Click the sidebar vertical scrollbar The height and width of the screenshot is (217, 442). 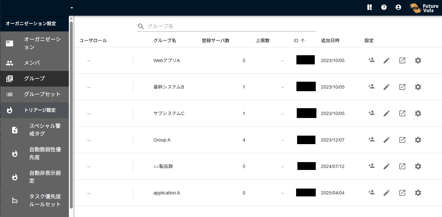[71, 114]
